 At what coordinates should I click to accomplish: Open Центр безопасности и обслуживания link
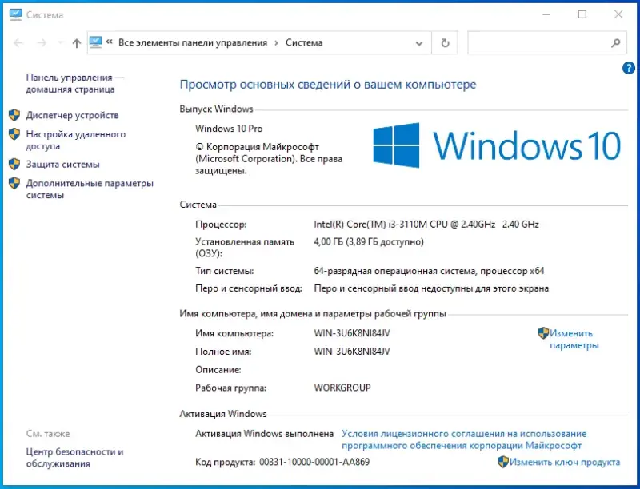[x=74, y=458]
